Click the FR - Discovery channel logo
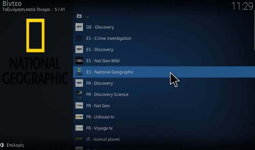 tap(79, 83)
